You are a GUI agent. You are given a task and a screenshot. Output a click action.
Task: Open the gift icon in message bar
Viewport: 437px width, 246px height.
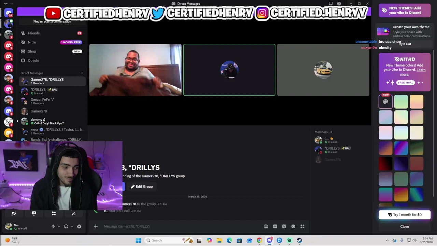point(266,226)
